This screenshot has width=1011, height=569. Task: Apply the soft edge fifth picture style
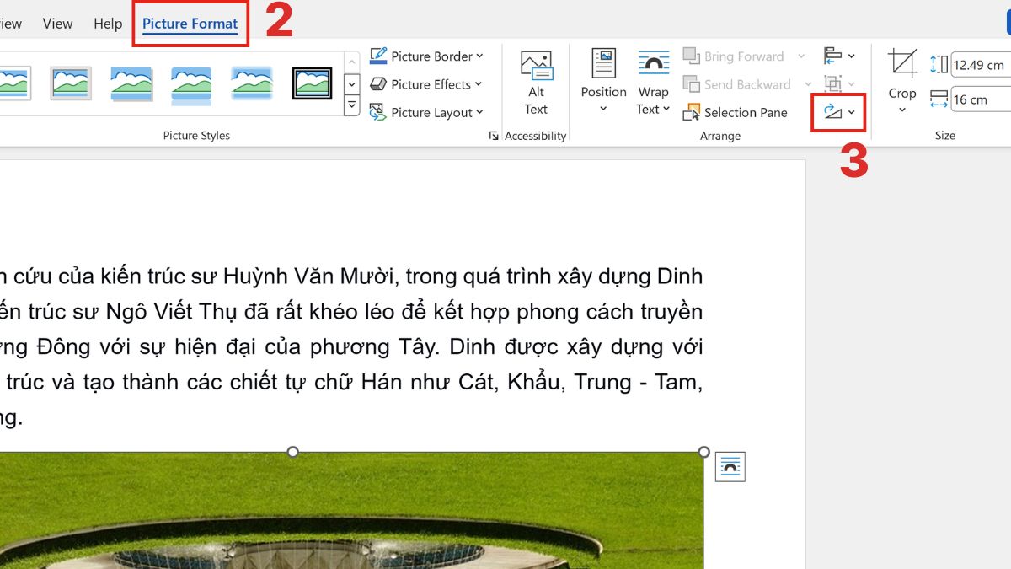point(252,83)
